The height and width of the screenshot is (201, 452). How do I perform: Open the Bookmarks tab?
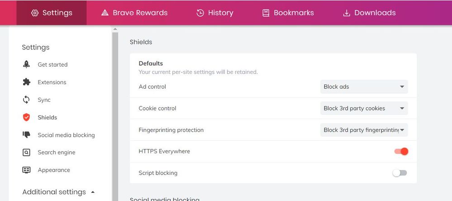pos(288,13)
